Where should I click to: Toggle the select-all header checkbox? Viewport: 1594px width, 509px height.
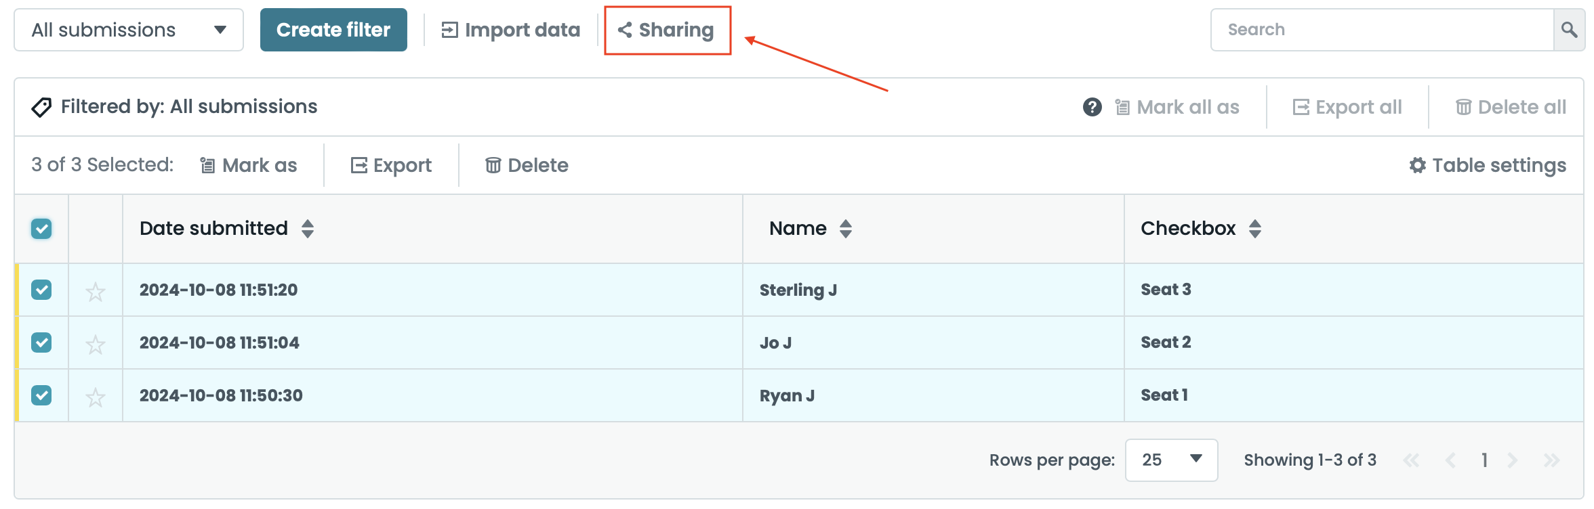click(41, 229)
